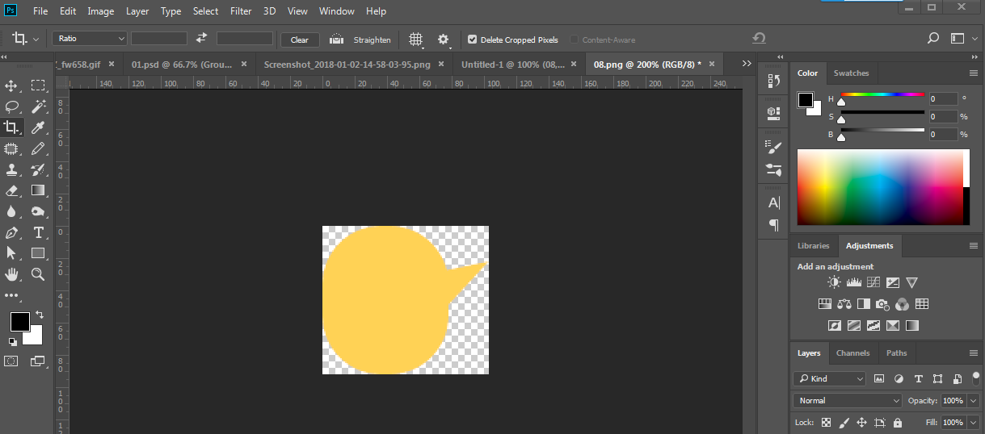Switch to the Swatches tab
The image size is (985, 434).
point(851,73)
